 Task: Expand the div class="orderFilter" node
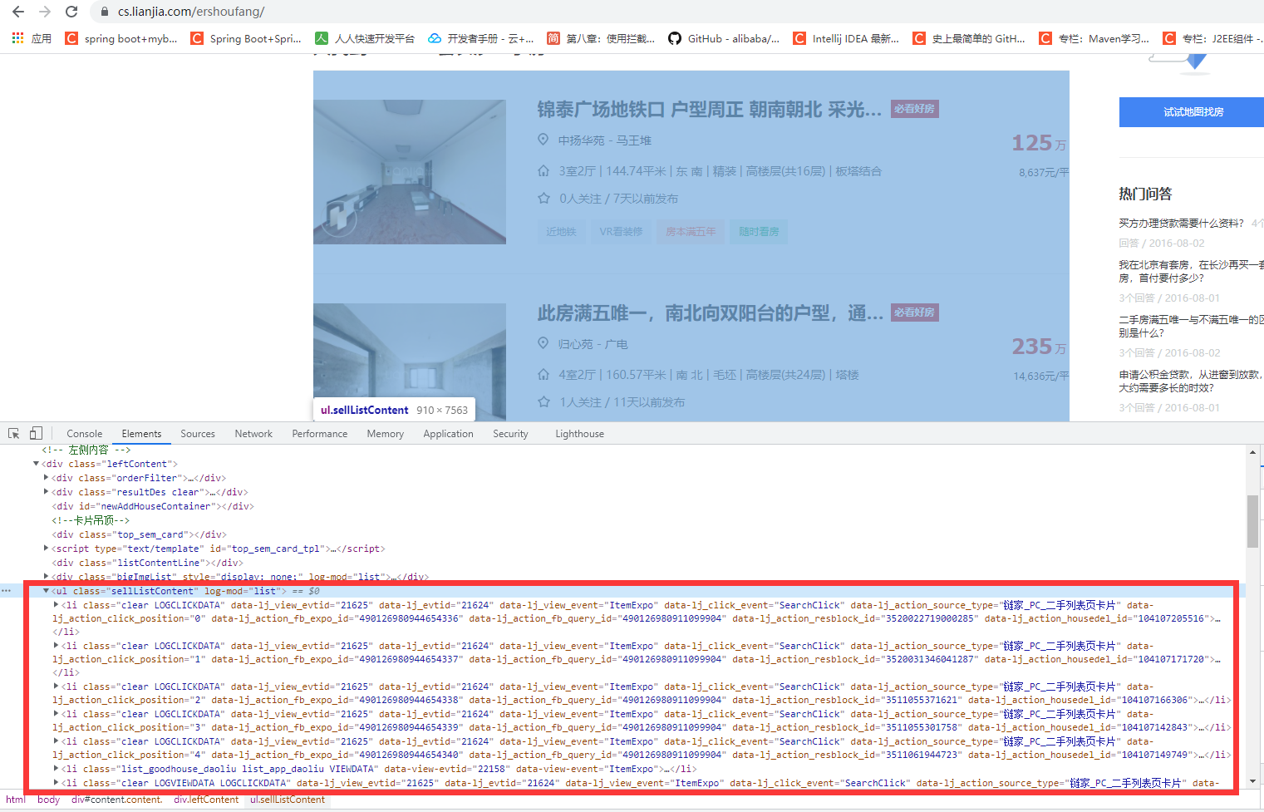click(46, 478)
